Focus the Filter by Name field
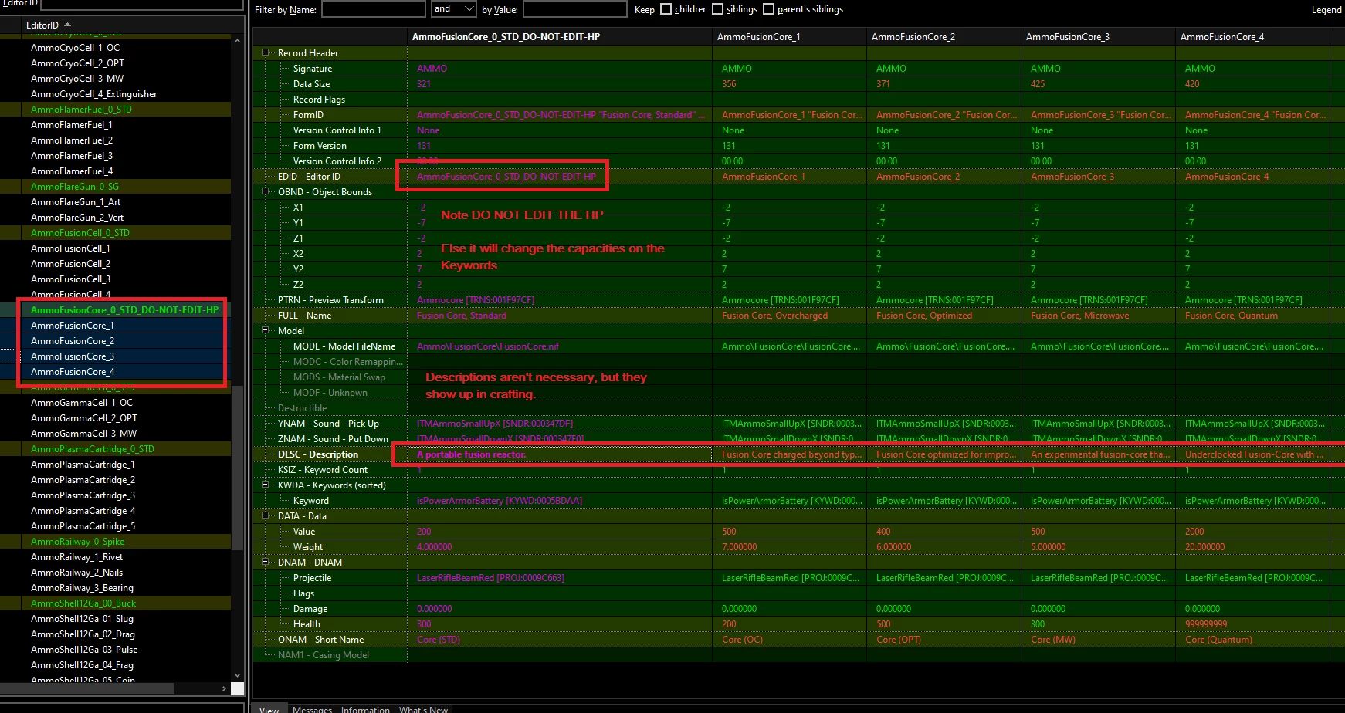The width and height of the screenshot is (1345, 713). (x=374, y=9)
